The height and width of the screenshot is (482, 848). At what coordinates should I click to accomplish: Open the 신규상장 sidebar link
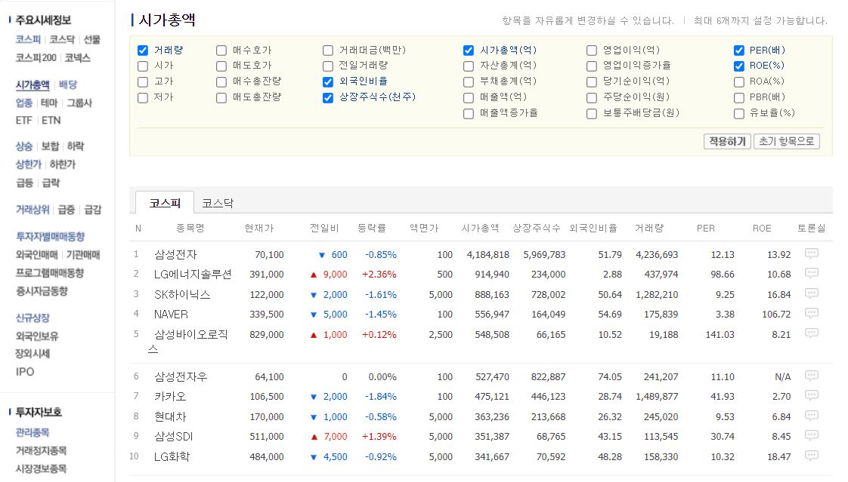pyautogui.click(x=32, y=318)
